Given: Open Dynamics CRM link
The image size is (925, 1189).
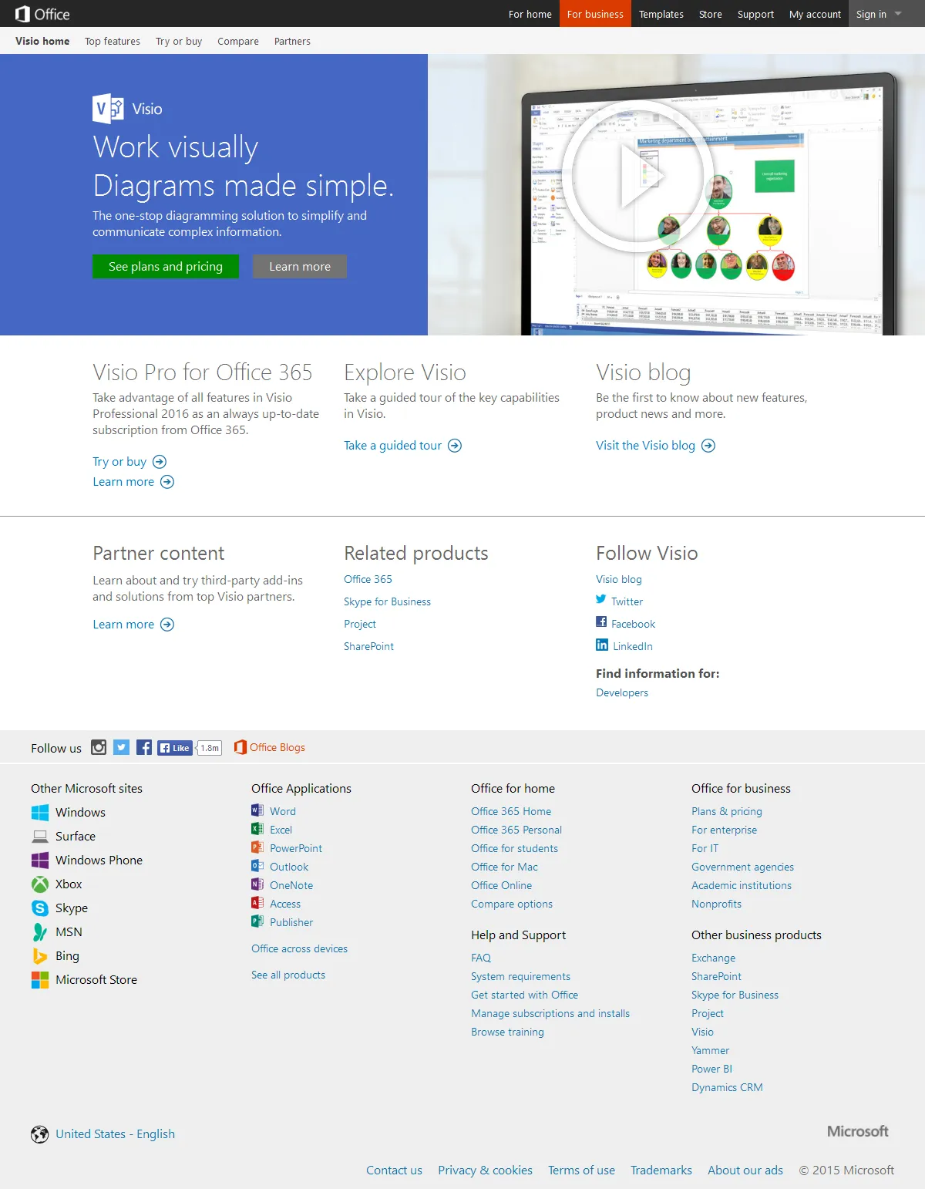Looking at the screenshot, I should tap(727, 1087).
